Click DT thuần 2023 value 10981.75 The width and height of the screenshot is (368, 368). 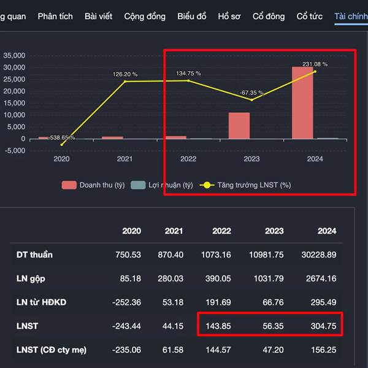[x=266, y=255]
